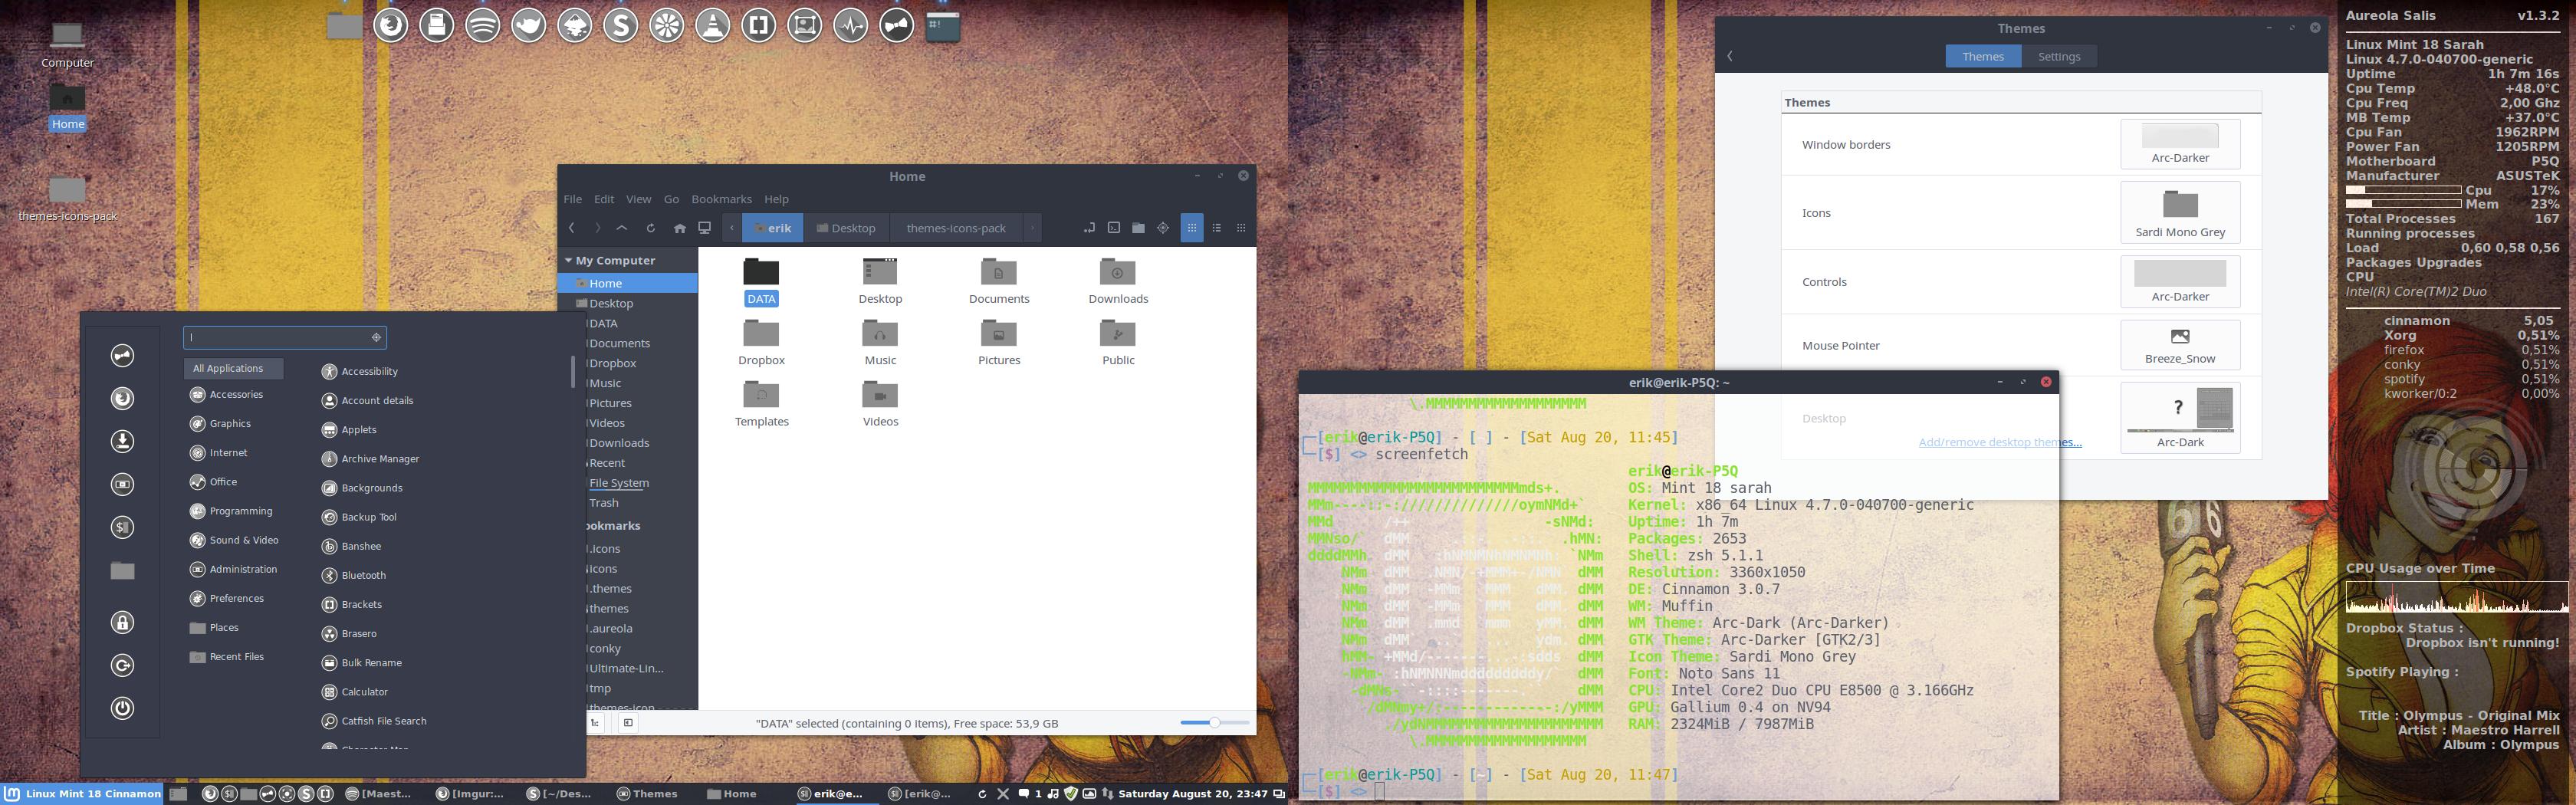Screen dimensions: 2576x805
Task: Switch file manager to list view
Action: [x=1217, y=228]
